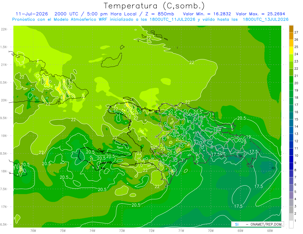Click the 76W longitude axis label
The width and height of the screenshot is (303, 234).
pyautogui.click(x=33, y=230)
